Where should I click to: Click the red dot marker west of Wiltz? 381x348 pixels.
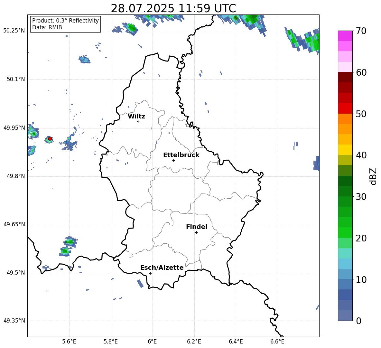click(50, 139)
